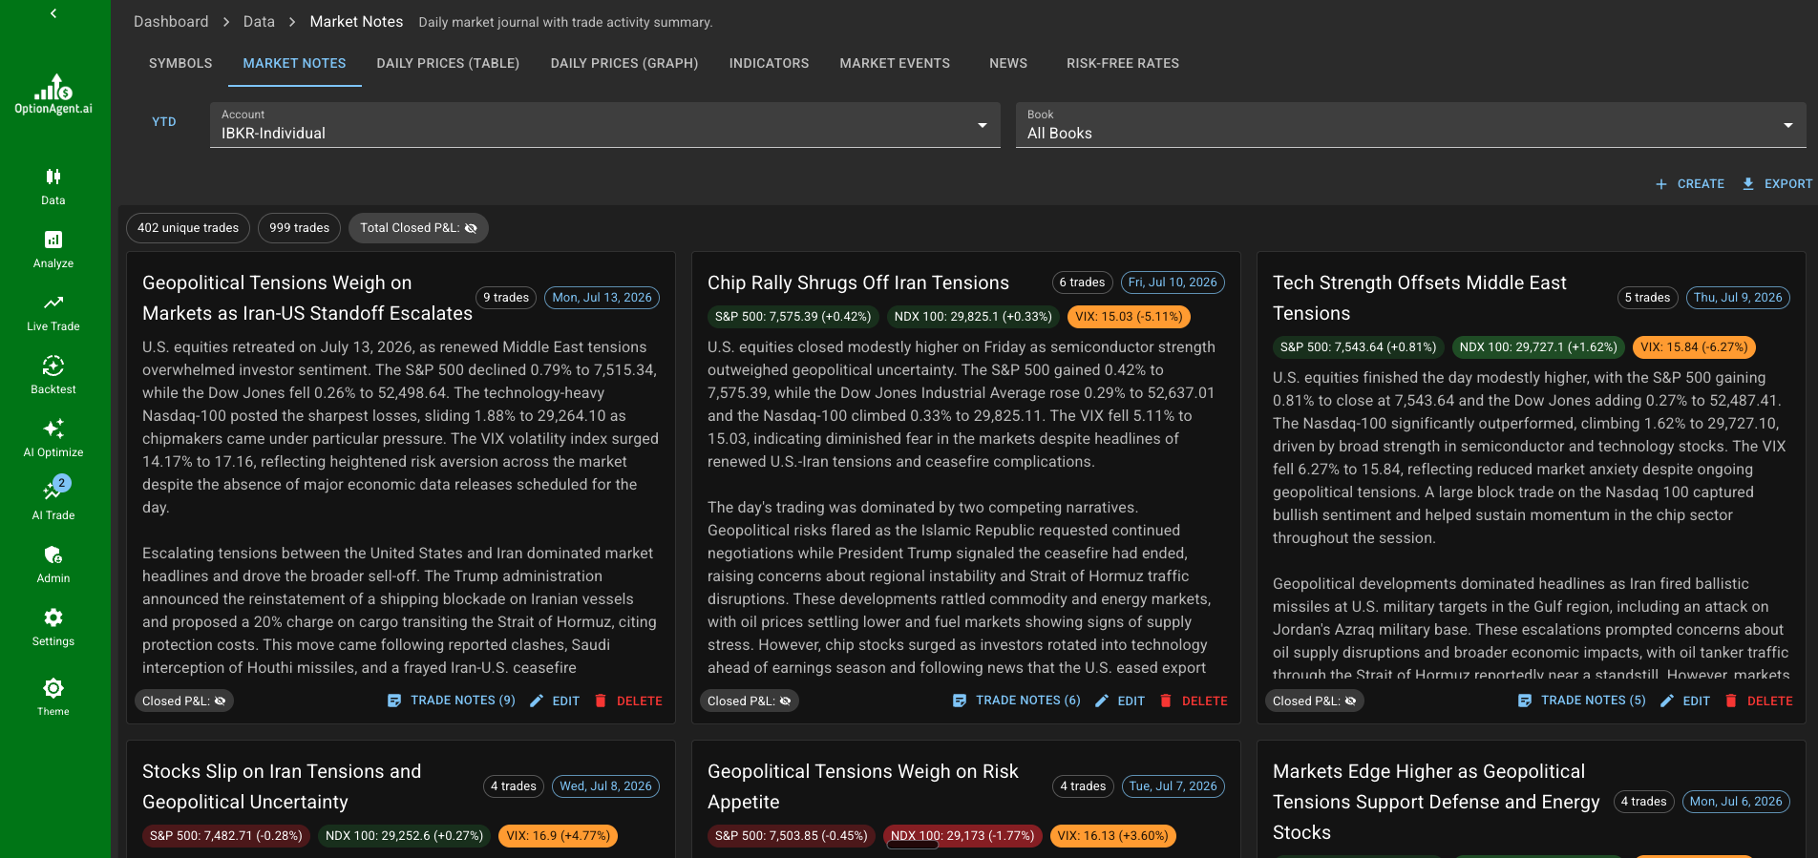Click the delete trash icon on Jul 10 card
This screenshot has width=1818, height=858.
pos(1166,701)
